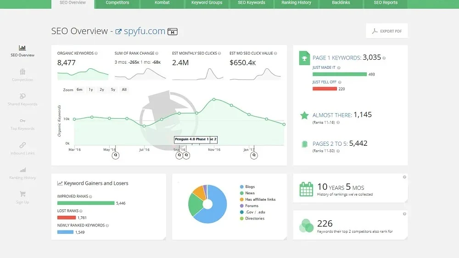The width and height of the screenshot is (459, 258).
Task: Click help icon beside Ranks 11-50
Action: point(338,151)
